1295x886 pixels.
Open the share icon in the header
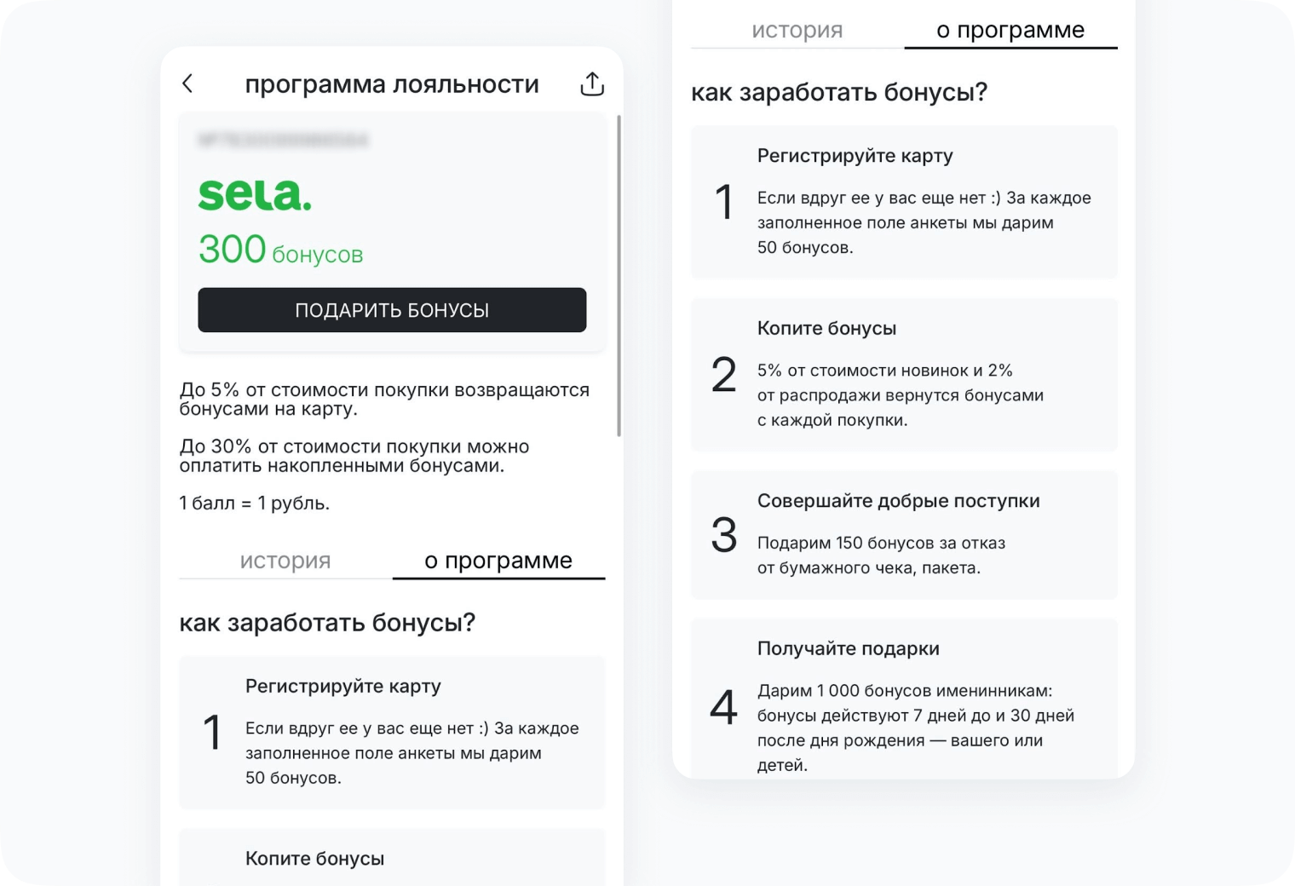pyautogui.click(x=592, y=83)
